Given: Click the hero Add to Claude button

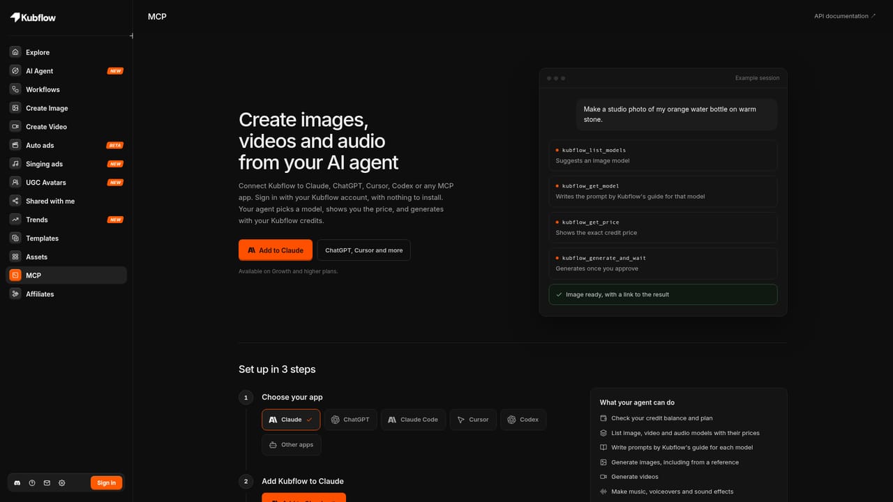Looking at the screenshot, I should coord(276,250).
